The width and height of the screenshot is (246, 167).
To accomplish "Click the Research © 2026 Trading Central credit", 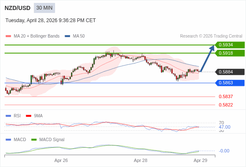I will click(x=211, y=36).
